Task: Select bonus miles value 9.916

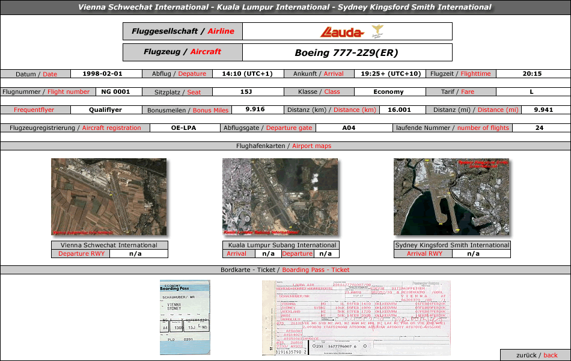Action: (x=255, y=110)
